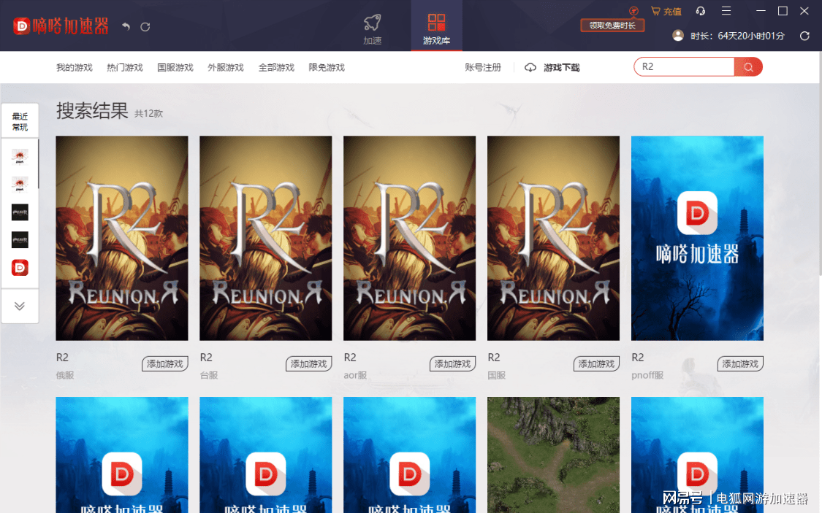Select 限免游戏 category
The width and height of the screenshot is (822, 513).
point(327,68)
